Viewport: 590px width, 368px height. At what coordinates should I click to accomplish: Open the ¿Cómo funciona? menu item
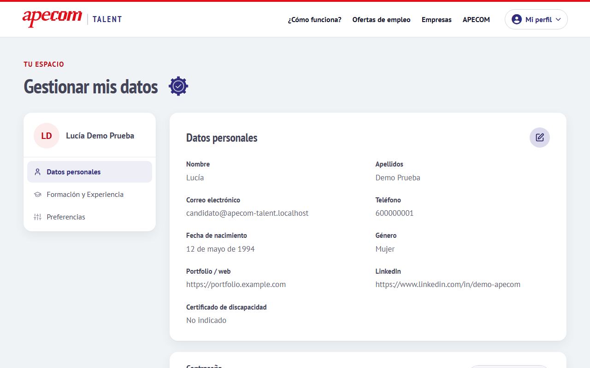pyautogui.click(x=315, y=19)
